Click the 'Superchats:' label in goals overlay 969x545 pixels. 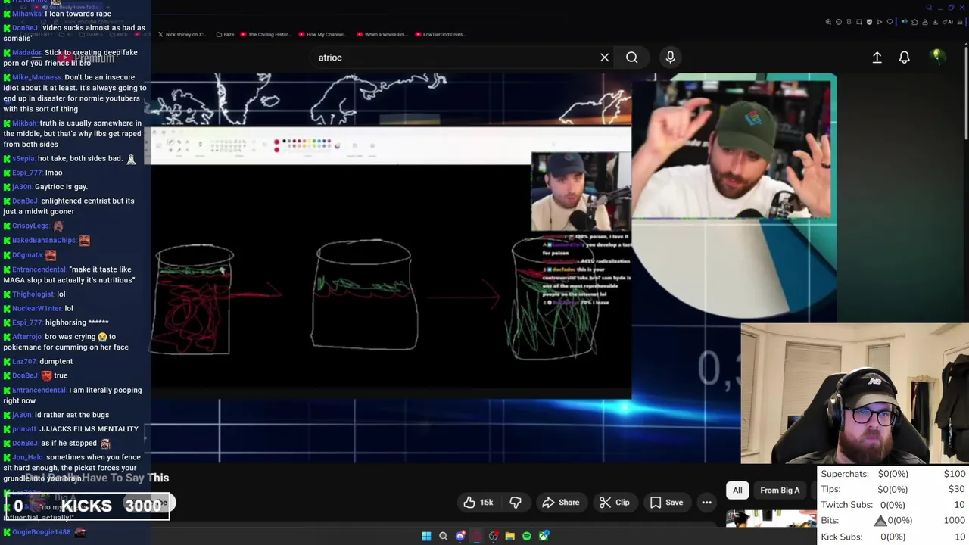(845, 474)
